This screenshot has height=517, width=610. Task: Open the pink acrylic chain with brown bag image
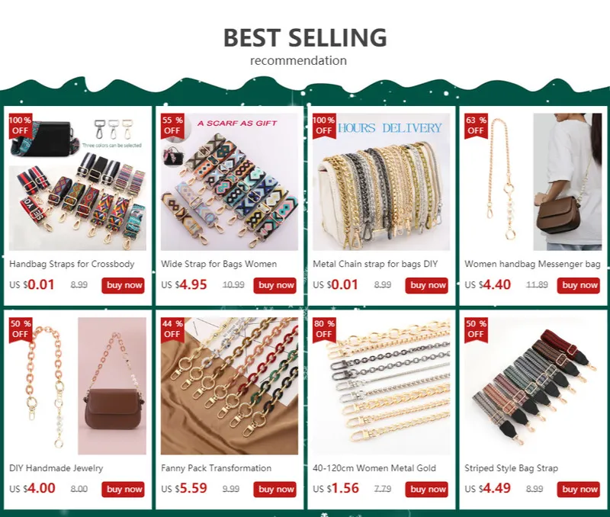pos(78,386)
